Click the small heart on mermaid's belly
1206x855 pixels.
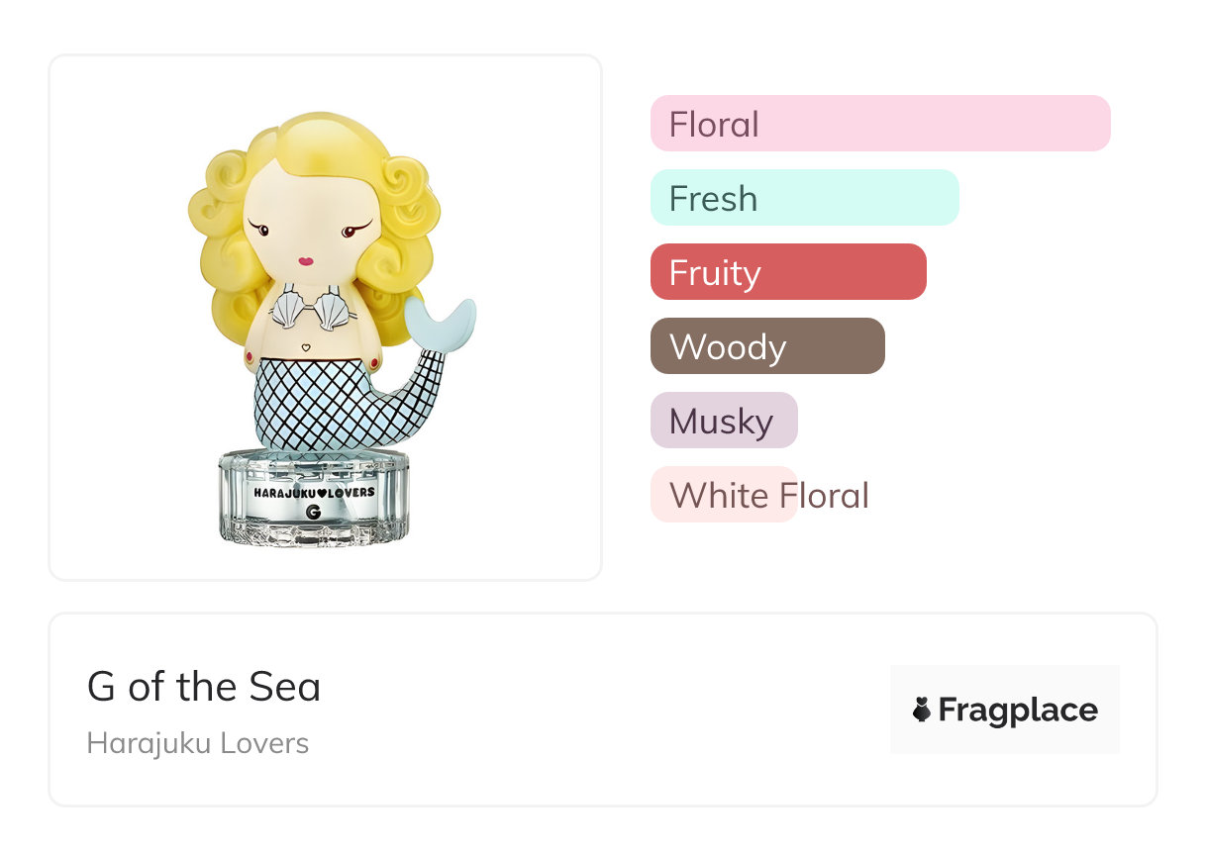(x=305, y=347)
